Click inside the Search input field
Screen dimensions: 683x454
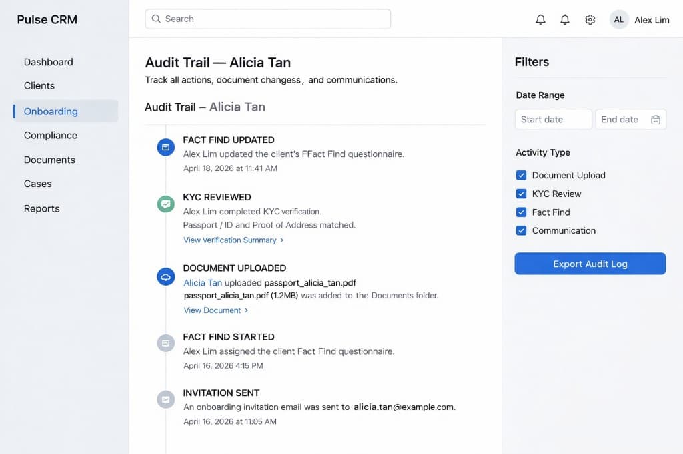point(267,19)
